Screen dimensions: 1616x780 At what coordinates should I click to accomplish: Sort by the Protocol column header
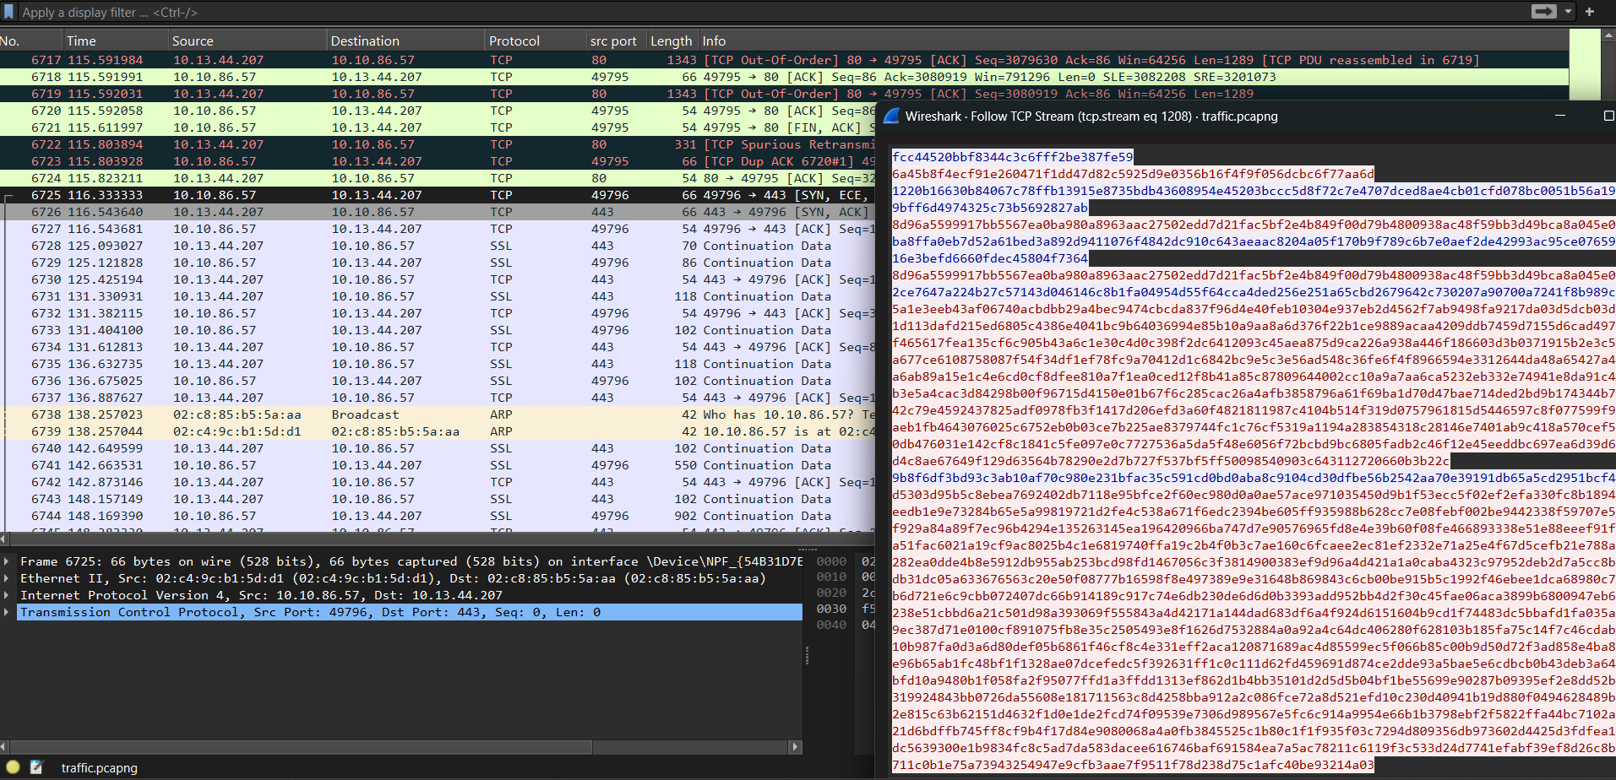[514, 41]
